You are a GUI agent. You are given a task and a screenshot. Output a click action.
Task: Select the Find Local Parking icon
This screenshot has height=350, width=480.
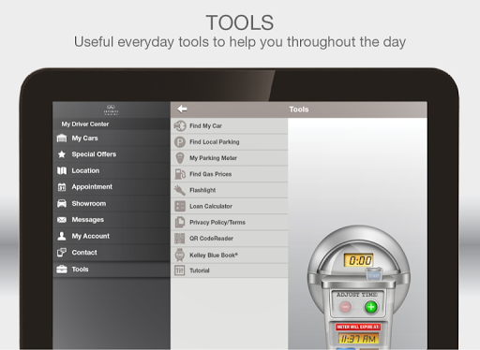click(180, 142)
